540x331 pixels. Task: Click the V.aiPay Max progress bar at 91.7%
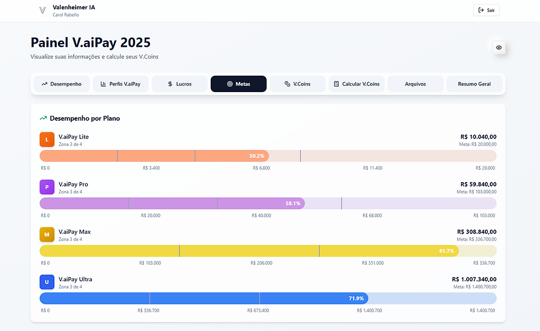tap(268, 251)
